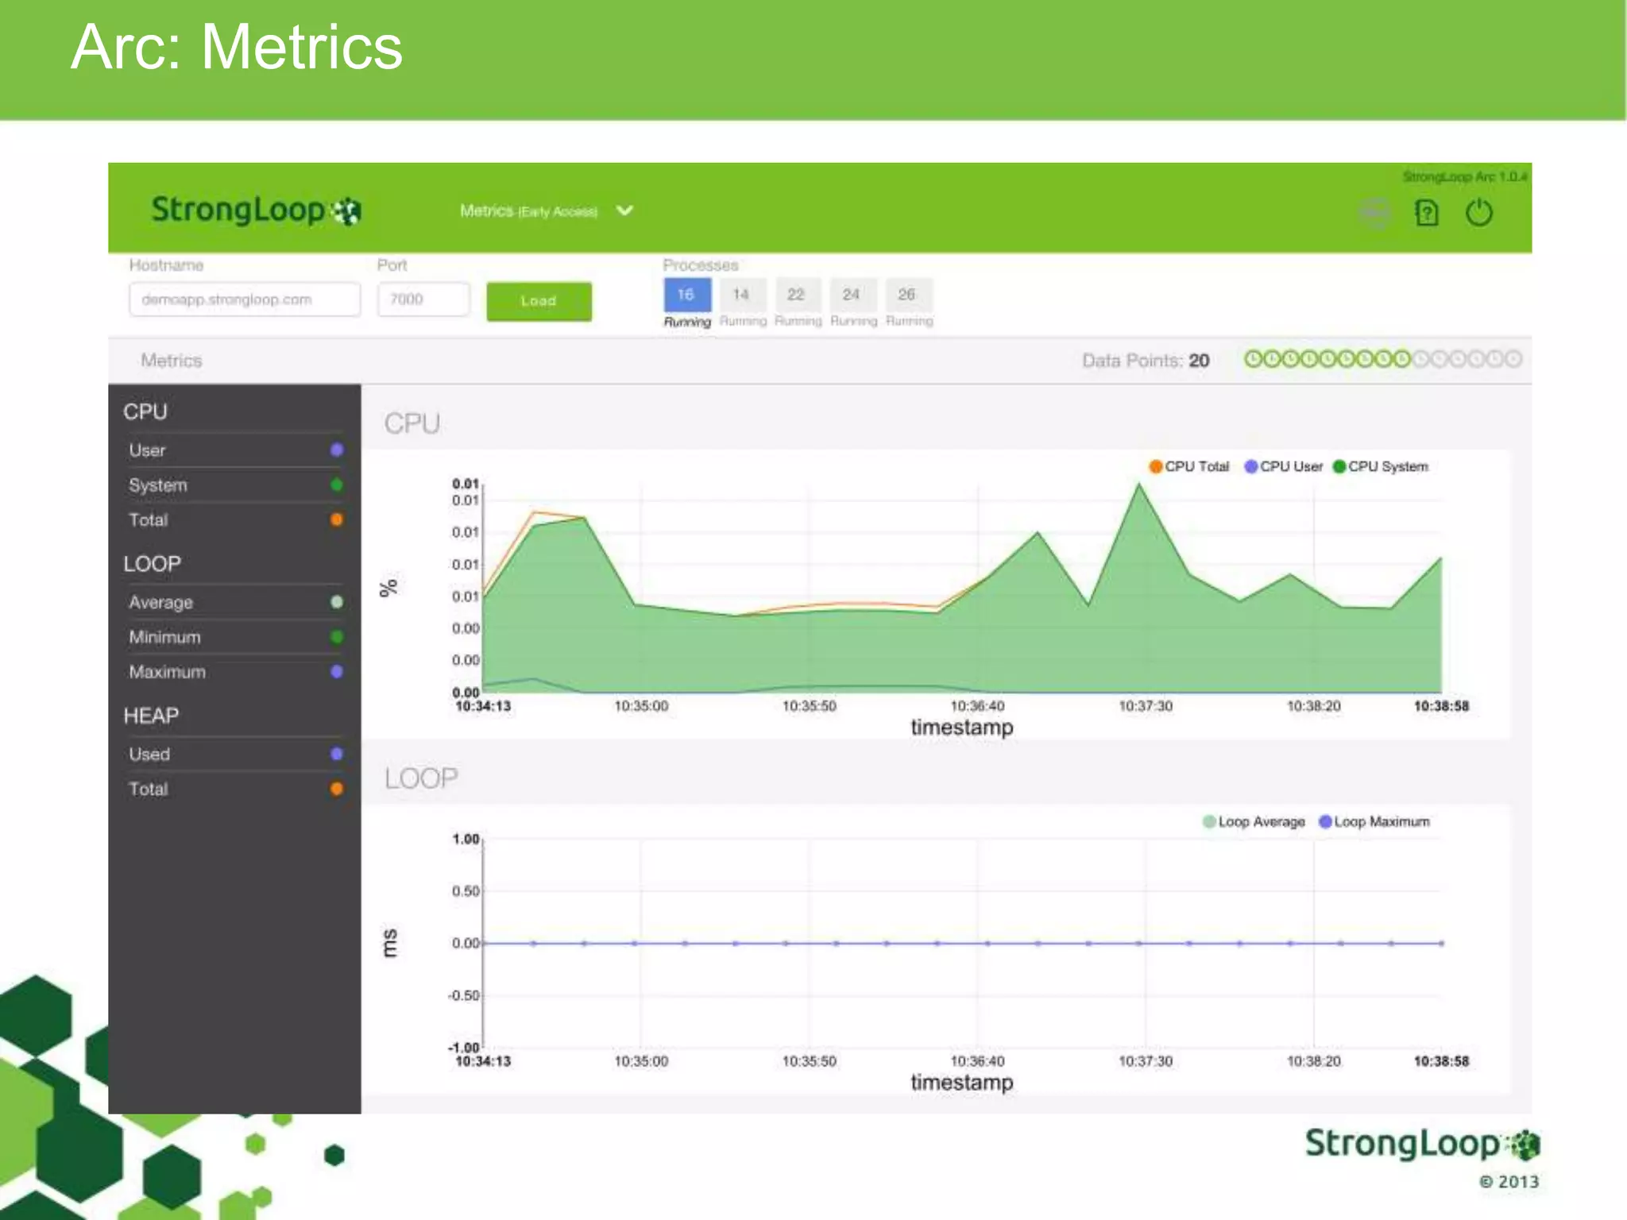
Task: Click the 'Processes' label
Action: click(701, 265)
